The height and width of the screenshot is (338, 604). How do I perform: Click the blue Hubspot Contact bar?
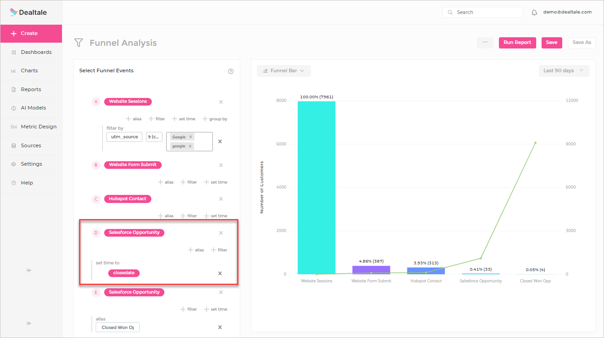426,271
